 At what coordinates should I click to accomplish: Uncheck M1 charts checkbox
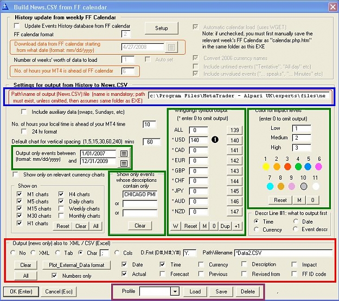20,194
